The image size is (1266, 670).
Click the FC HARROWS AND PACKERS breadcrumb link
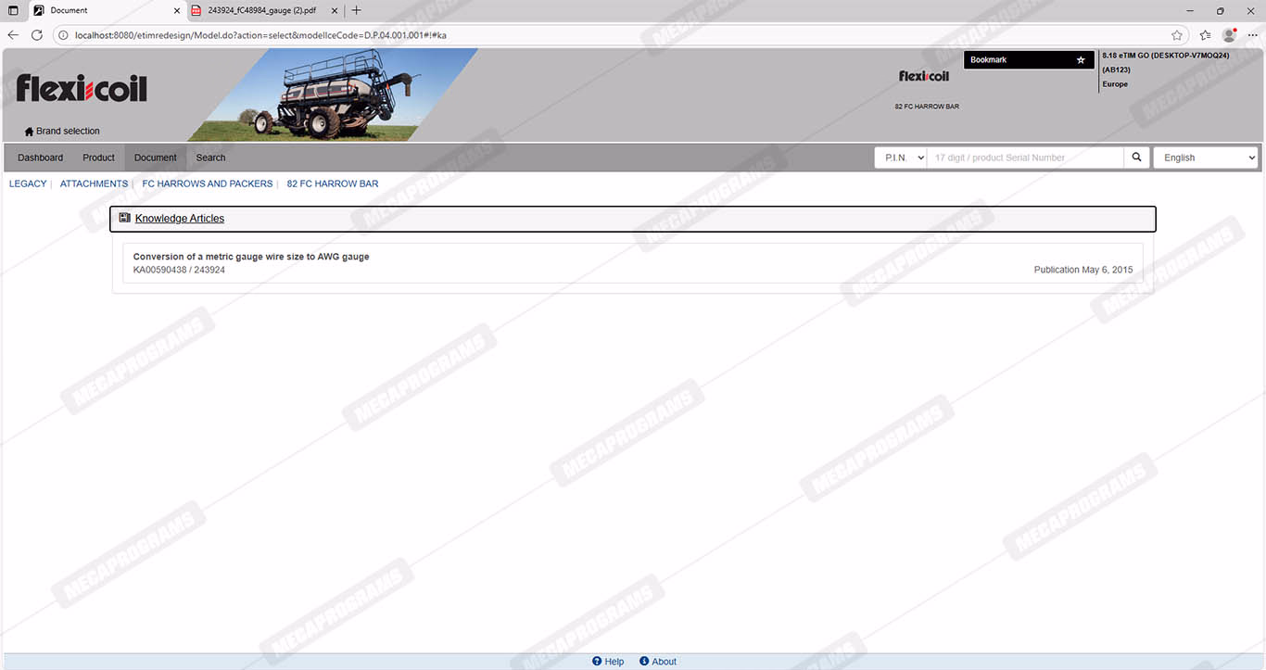pos(208,183)
